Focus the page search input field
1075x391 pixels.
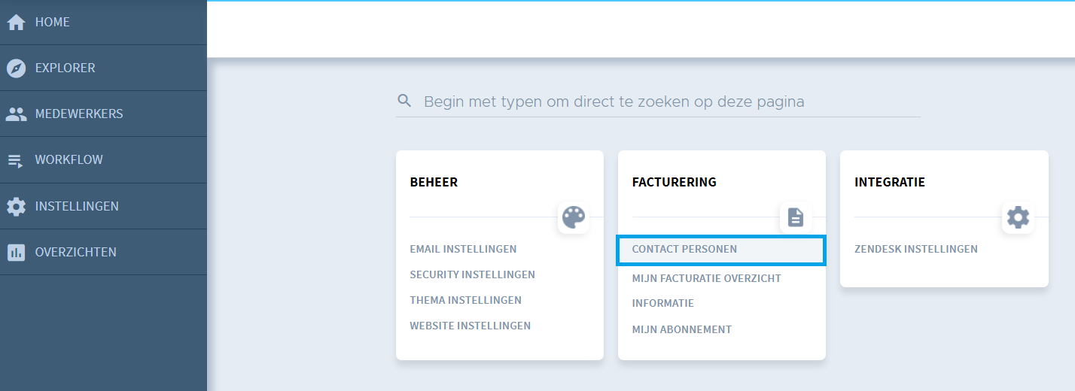pyautogui.click(x=658, y=102)
